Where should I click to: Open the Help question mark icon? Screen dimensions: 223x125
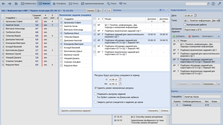coord(213,4)
